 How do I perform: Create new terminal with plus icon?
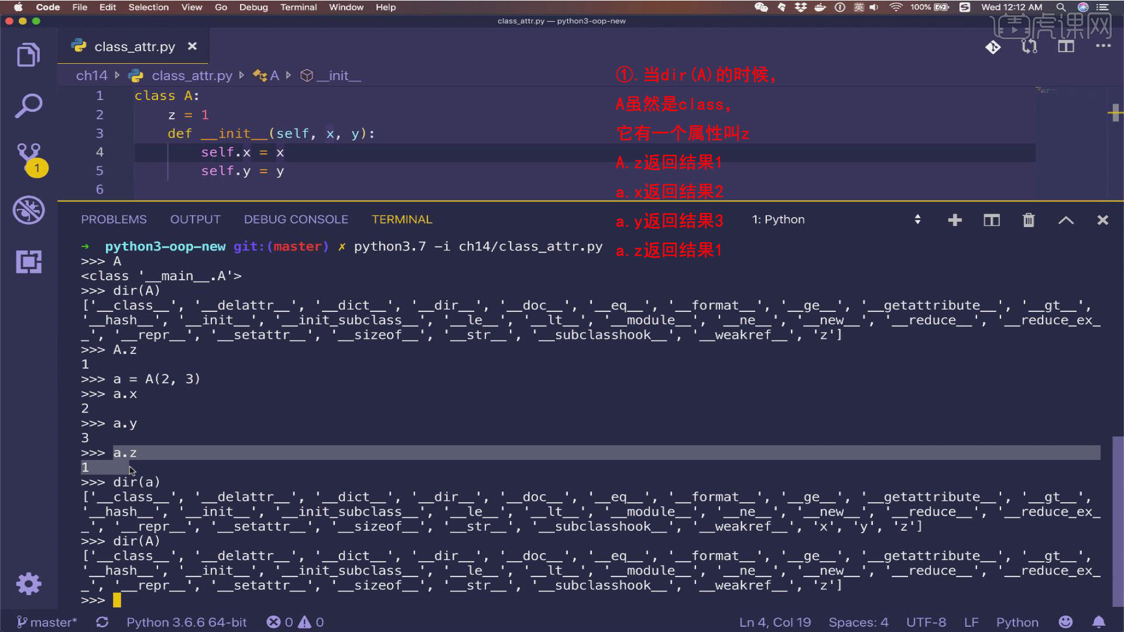tap(955, 220)
